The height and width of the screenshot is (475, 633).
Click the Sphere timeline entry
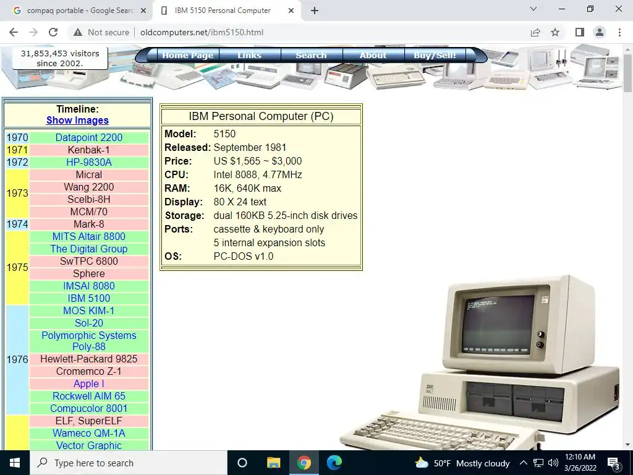(x=89, y=274)
